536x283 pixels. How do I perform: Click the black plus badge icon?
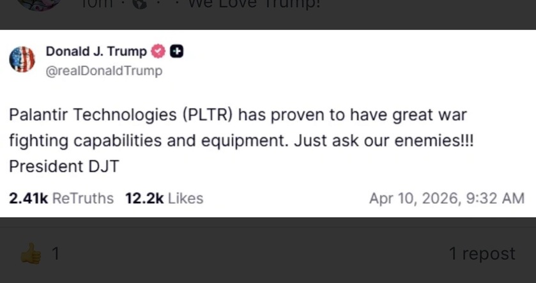click(x=176, y=52)
